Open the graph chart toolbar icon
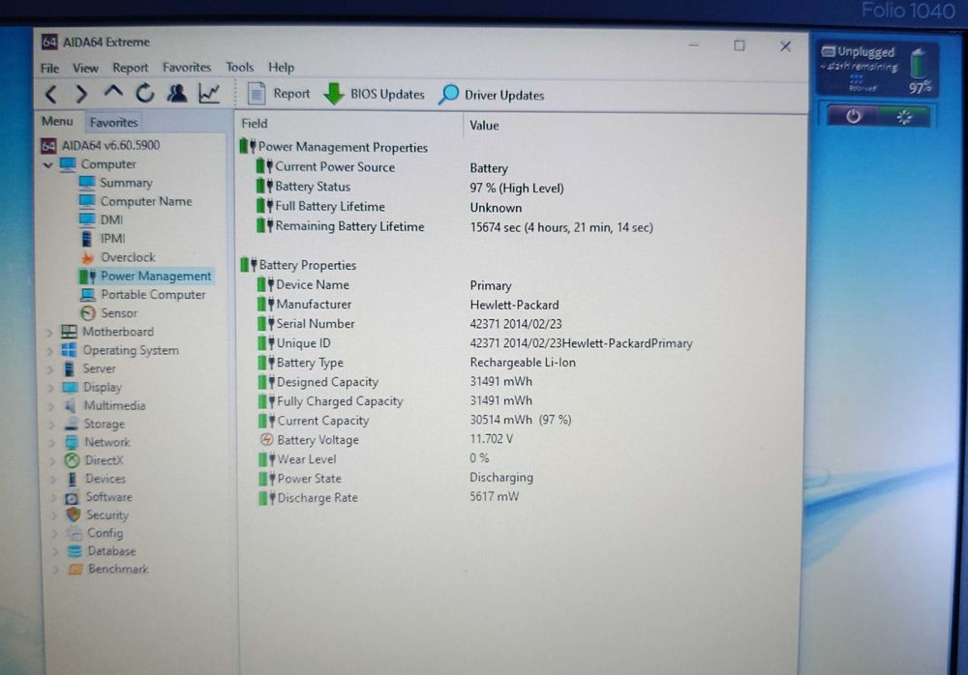 (209, 94)
